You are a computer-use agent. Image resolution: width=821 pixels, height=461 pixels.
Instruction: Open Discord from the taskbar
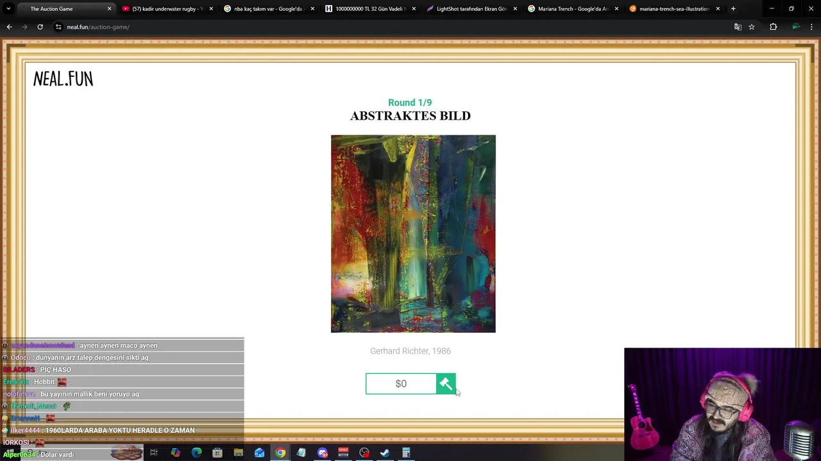pyautogui.click(x=323, y=453)
